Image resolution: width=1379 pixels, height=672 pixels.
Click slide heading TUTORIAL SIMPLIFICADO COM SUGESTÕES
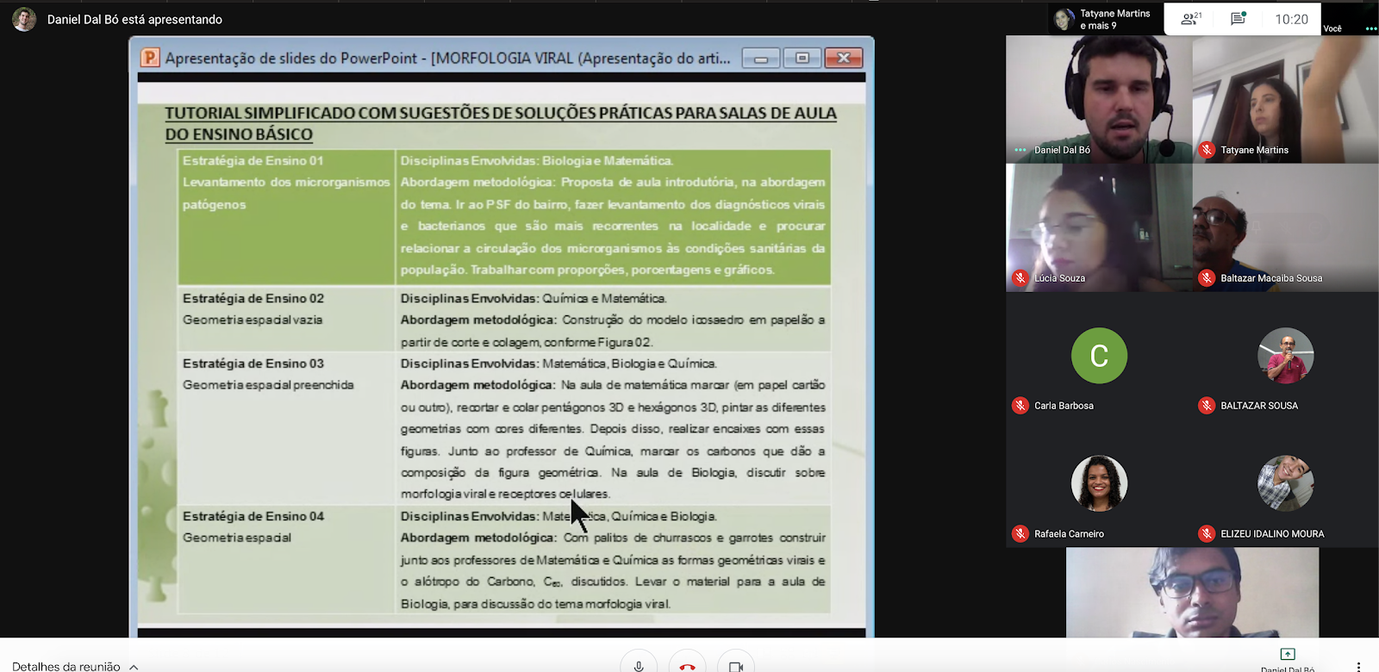(501, 123)
